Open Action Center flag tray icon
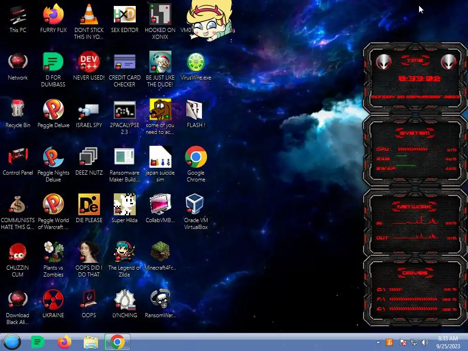This screenshot has width=468, height=351. tap(403, 342)
